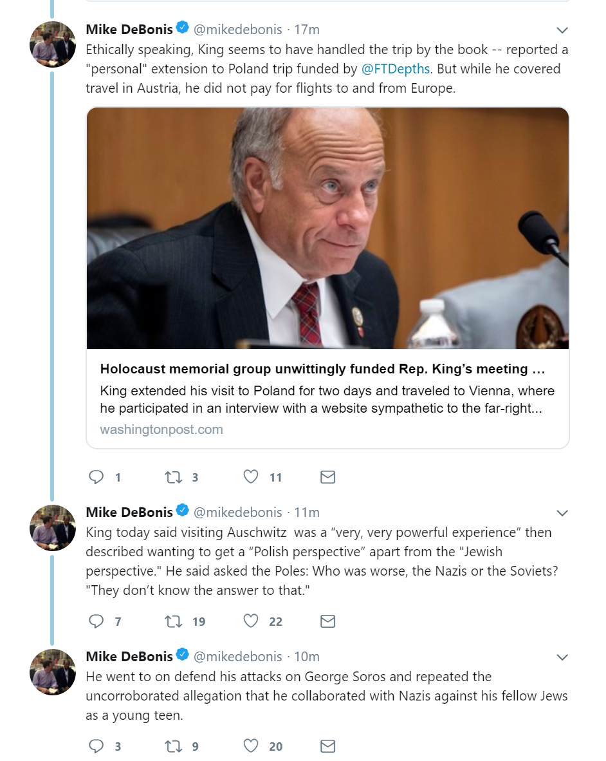Image resolution: width=606 pixels, height=761 pixels.
Task: Retweet the tweet with 19 retweets
Action: pos(173,621)
